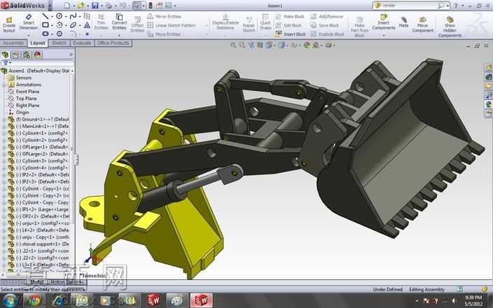Open the SolidWorks menu dropdown arrow
This screenshot has width=493, height=308.
click(49, 6)
